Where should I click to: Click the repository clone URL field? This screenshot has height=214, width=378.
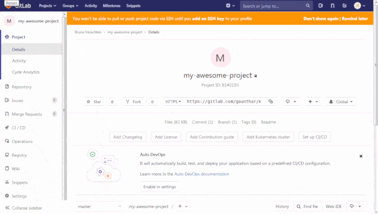point(224,101)
